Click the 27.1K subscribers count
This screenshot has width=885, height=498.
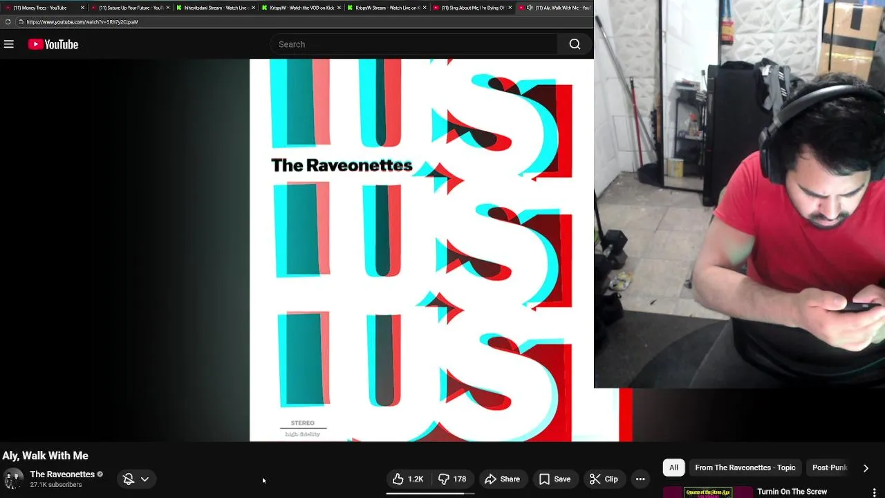click(x=56, y=485)
